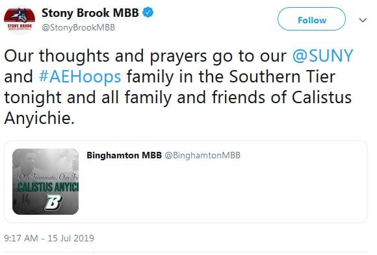Screen dimensions: 377x255
Task: Open the #AEHoops hashtag
Action: (x=80, y=77)
